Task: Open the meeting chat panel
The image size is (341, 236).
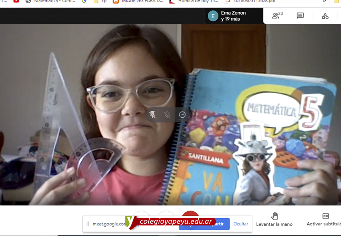Action: (x=300, y=16)
